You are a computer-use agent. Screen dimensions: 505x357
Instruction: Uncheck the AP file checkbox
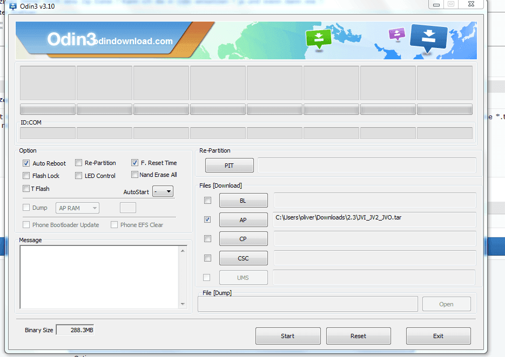pos(208,219)
